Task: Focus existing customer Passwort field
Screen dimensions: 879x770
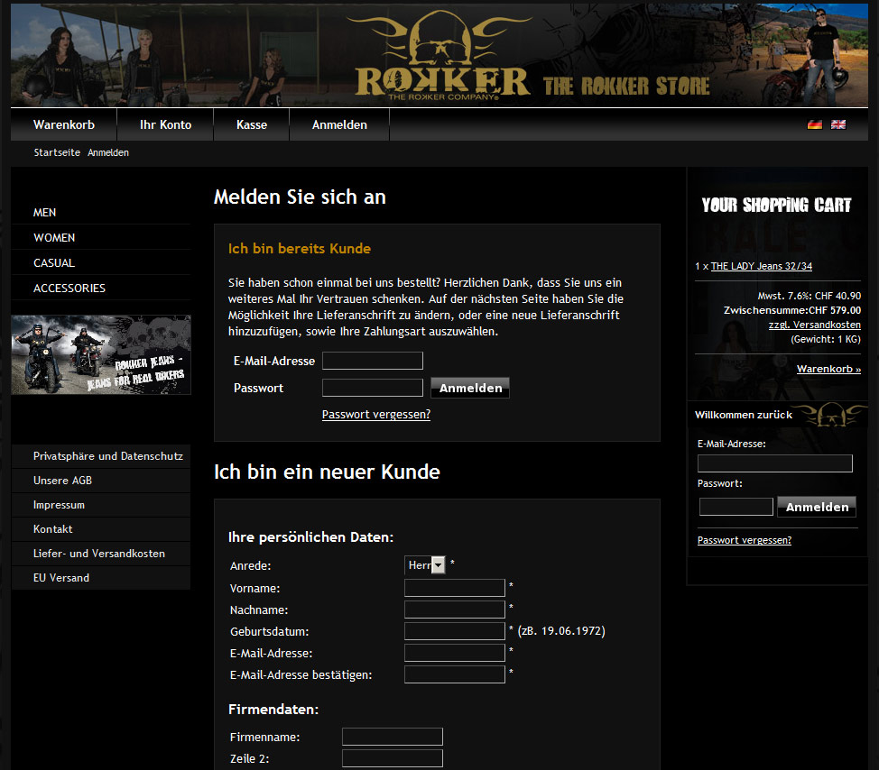Action: coord(372,388)
